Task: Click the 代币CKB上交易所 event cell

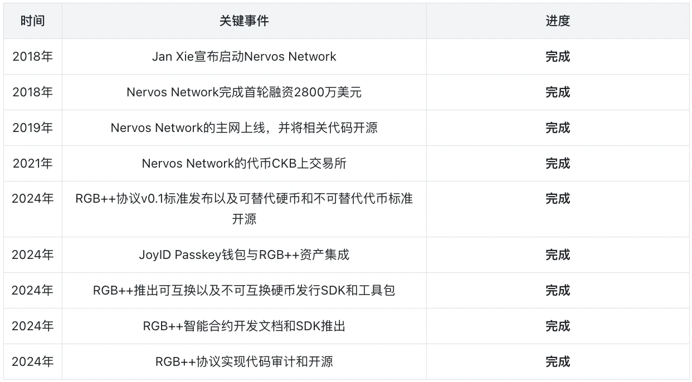Action: 244,164
